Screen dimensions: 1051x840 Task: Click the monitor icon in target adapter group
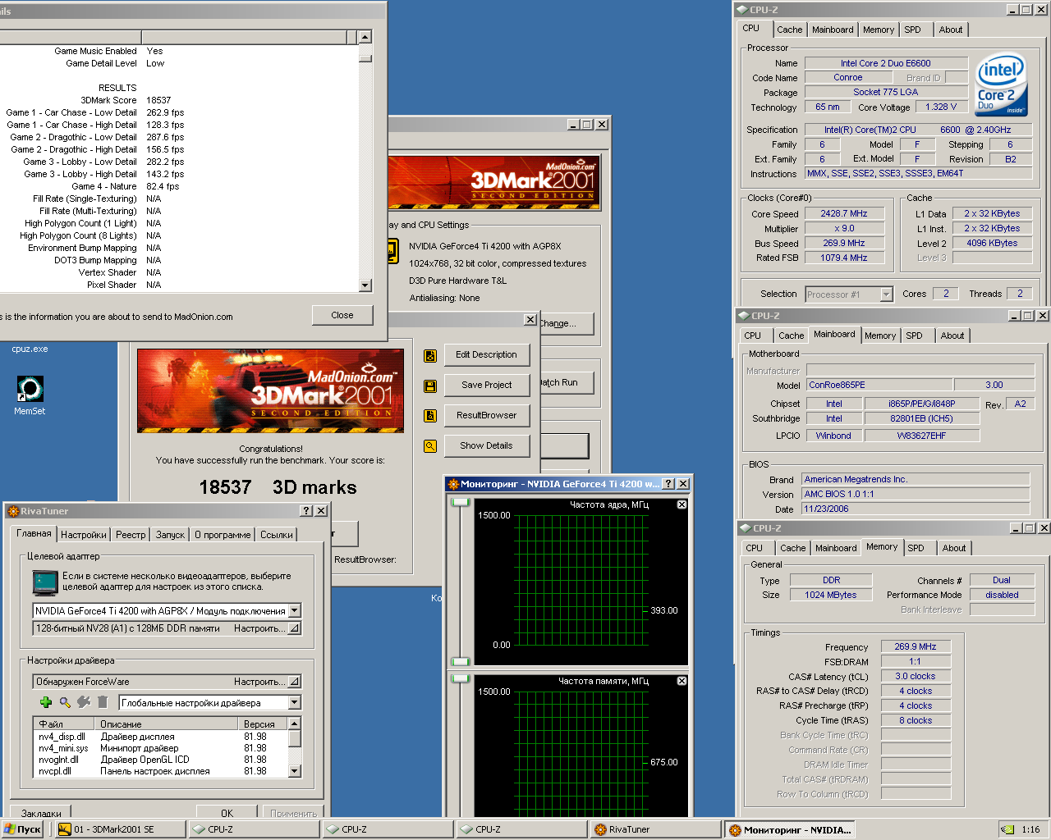(45, 582)
